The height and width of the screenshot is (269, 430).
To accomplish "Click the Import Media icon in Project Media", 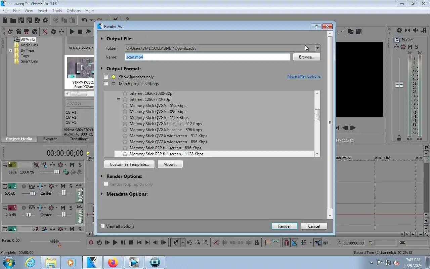I will click(18, 32).
